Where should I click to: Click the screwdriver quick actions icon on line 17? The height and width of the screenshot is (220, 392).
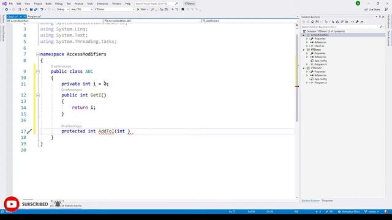point(29,131)
